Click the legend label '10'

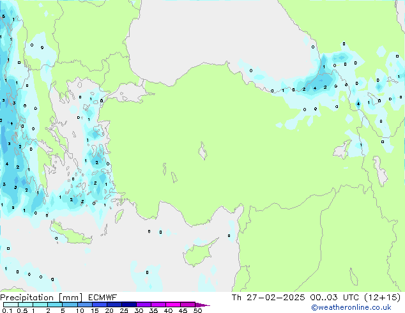click(x=80, y=310)
